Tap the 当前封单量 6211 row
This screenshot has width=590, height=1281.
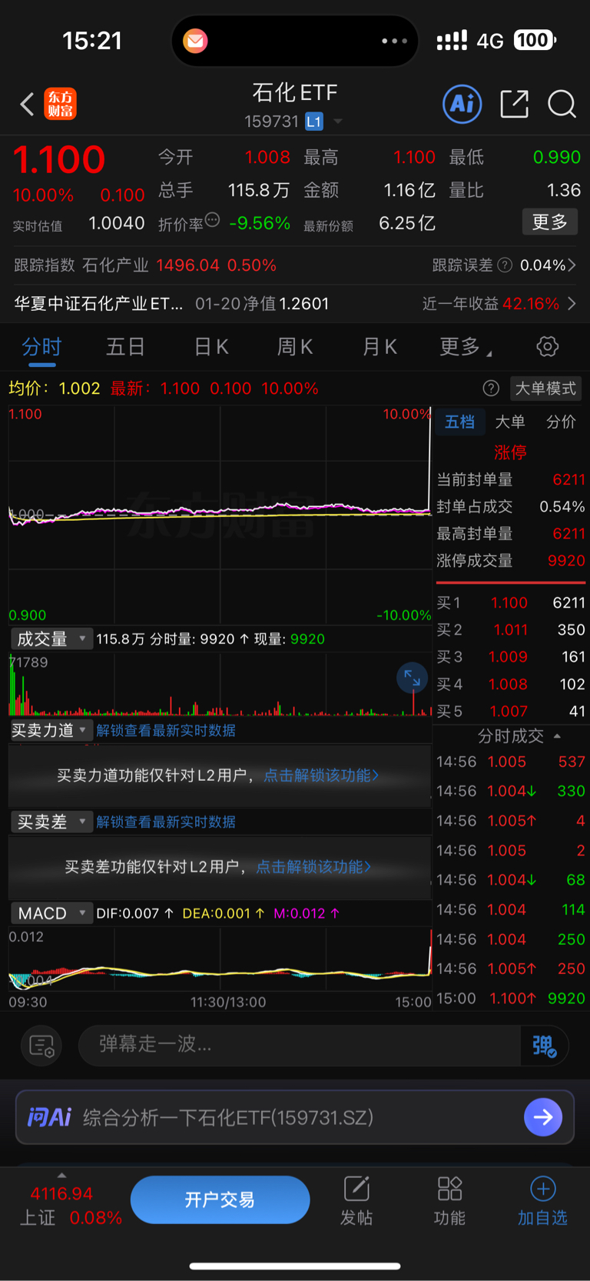pyautogui.click(x=511, y=479)
